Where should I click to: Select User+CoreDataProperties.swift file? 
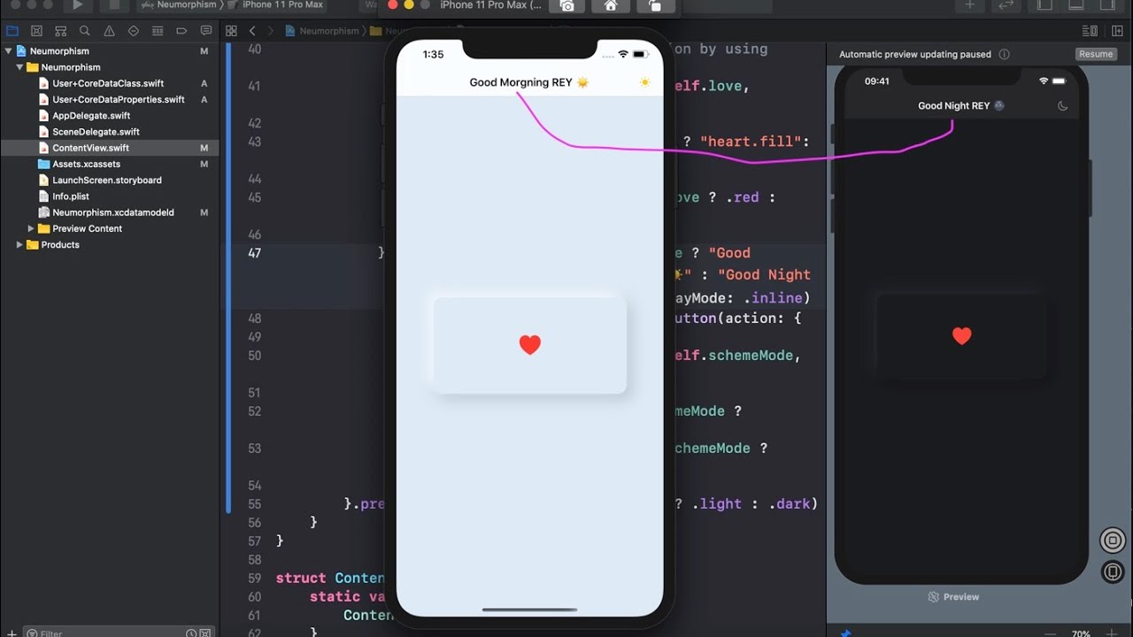[119, 99]
